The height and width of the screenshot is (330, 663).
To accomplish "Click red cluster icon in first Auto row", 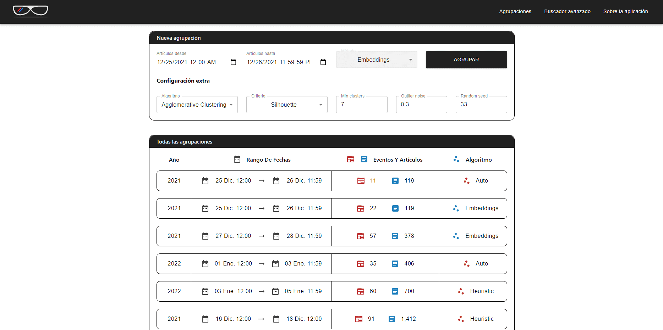I will tap(467, 181).
